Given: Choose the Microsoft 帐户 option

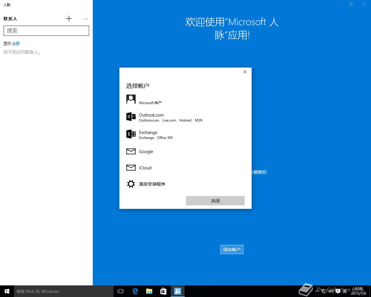Looking at the screenshot, I should [185, 99].
